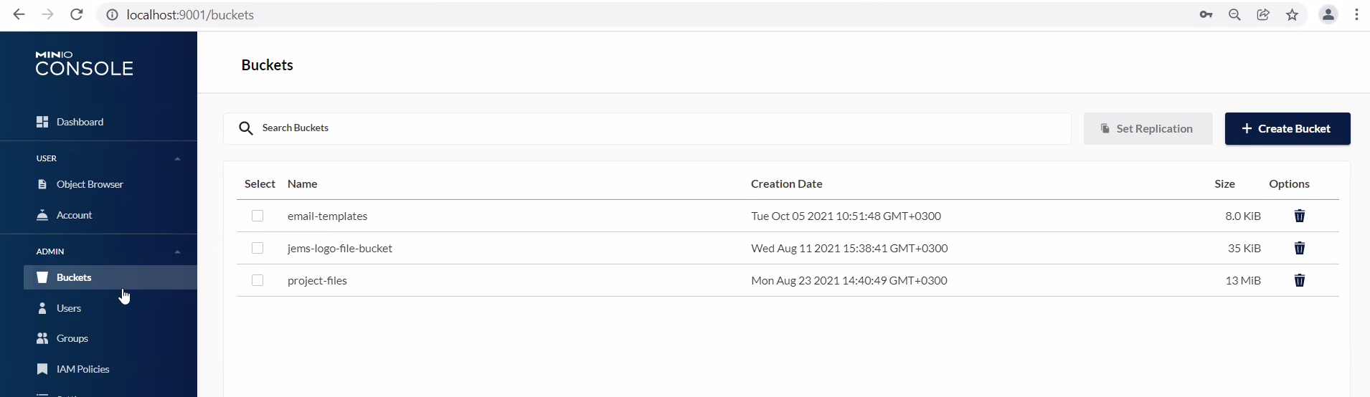
Task: Click trash icon for project-files bucket
Action: click(x=1299, y=280)
